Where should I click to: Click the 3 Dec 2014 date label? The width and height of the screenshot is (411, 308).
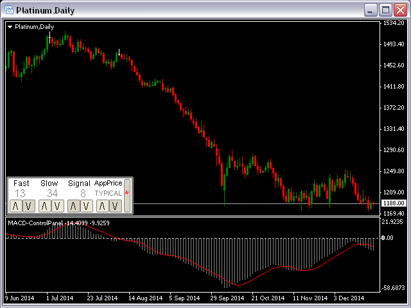[x=349, y=298]
